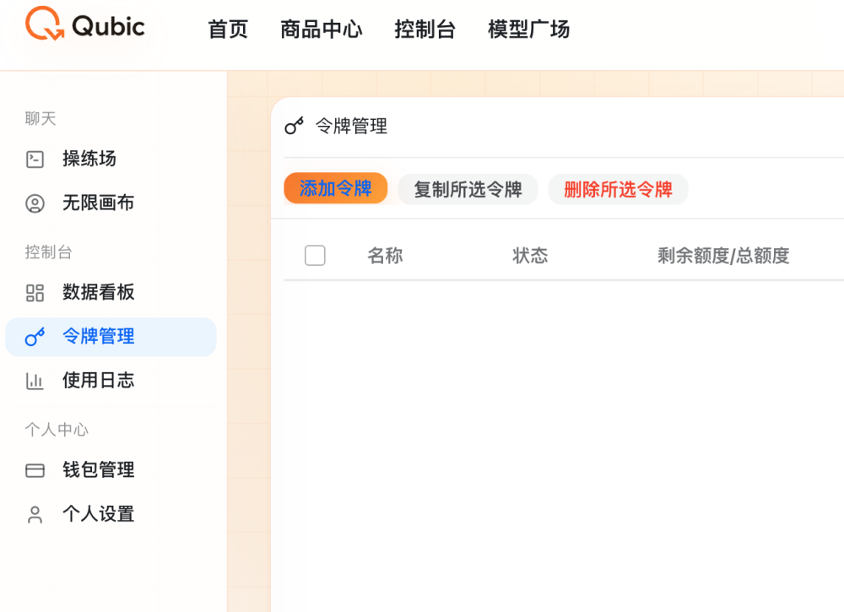
Task: Click the 状态 column header
Action: (530, 255)
